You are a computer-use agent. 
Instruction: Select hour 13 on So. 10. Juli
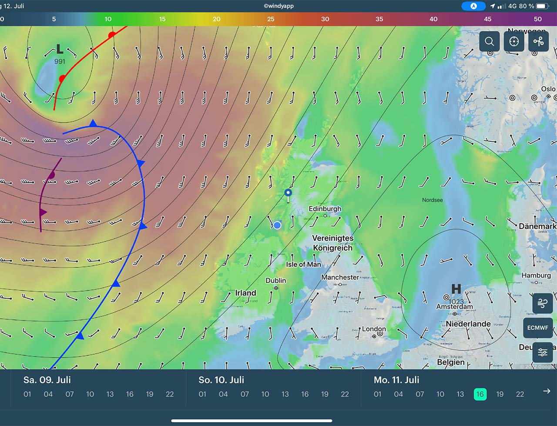(285, 394)
